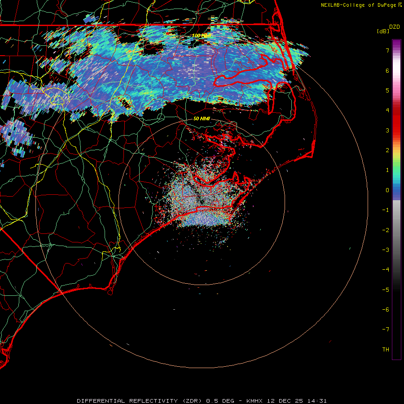The image size is (404, 404).
Task: Click the red 3 dB segment of color bar
Action: coord(396,126)
